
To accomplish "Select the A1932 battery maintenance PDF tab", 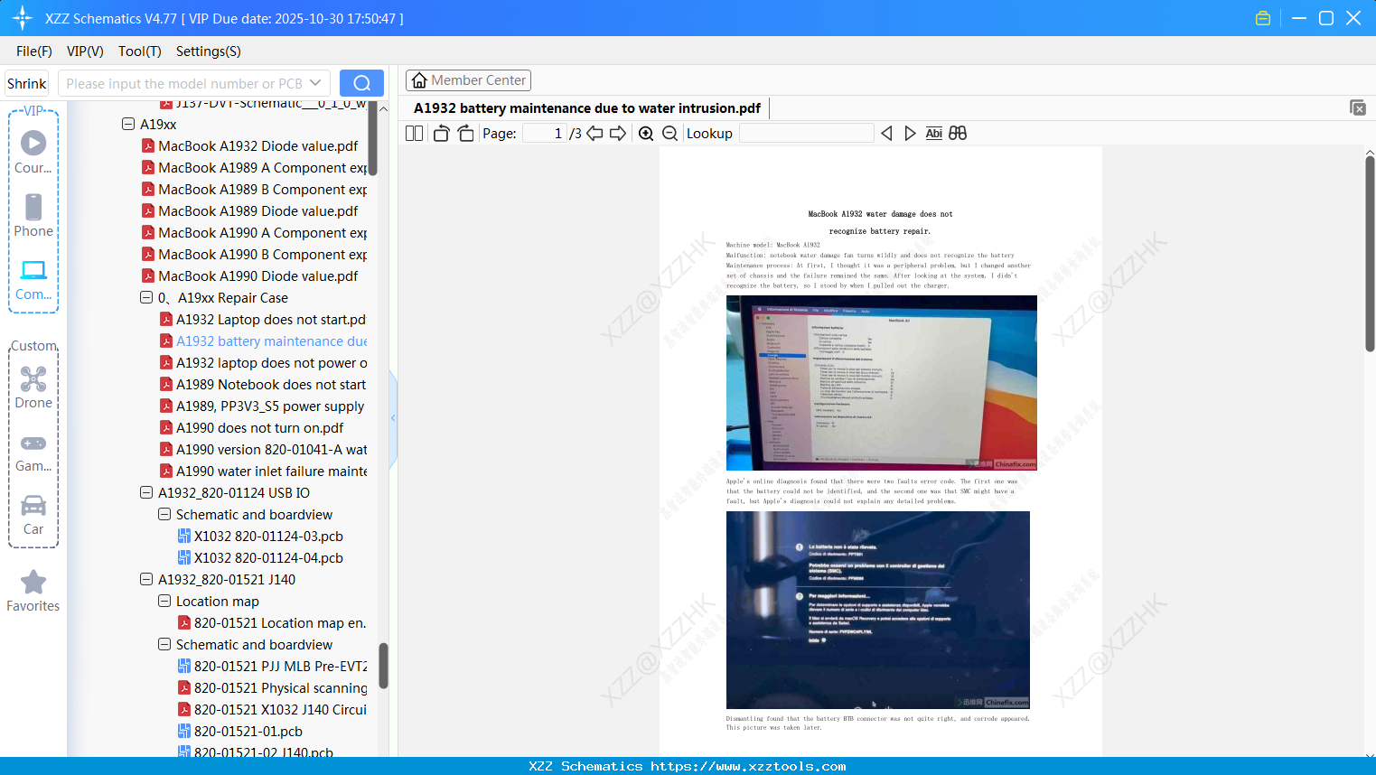I will 587,108.
